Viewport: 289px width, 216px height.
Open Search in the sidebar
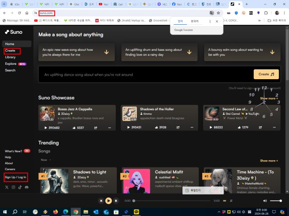pos(10,70)
